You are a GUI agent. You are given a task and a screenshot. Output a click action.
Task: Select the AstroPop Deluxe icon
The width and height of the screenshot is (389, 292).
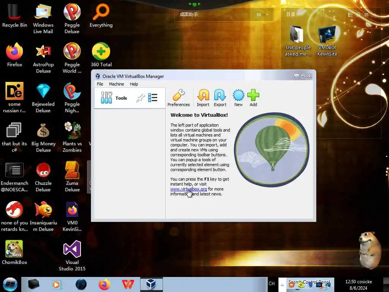43,58
